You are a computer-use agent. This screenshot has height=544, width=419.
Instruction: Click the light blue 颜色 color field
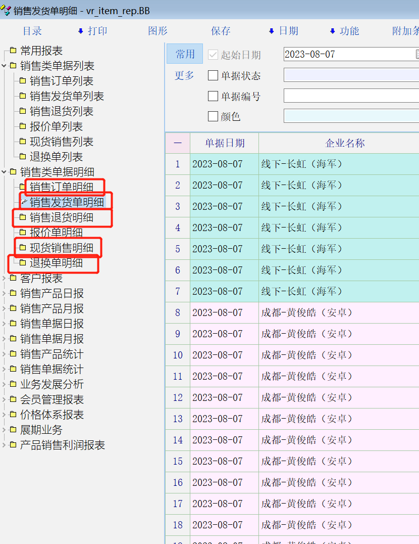tap(351, 116)
